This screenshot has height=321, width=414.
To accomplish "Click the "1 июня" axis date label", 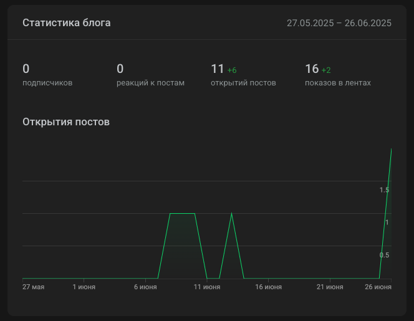I will [84, 287].
